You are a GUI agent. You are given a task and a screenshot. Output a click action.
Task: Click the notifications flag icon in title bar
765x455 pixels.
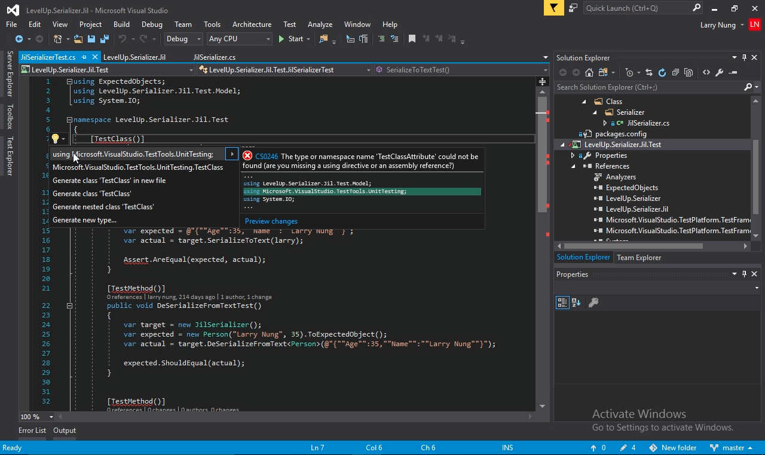coord(553,8)
